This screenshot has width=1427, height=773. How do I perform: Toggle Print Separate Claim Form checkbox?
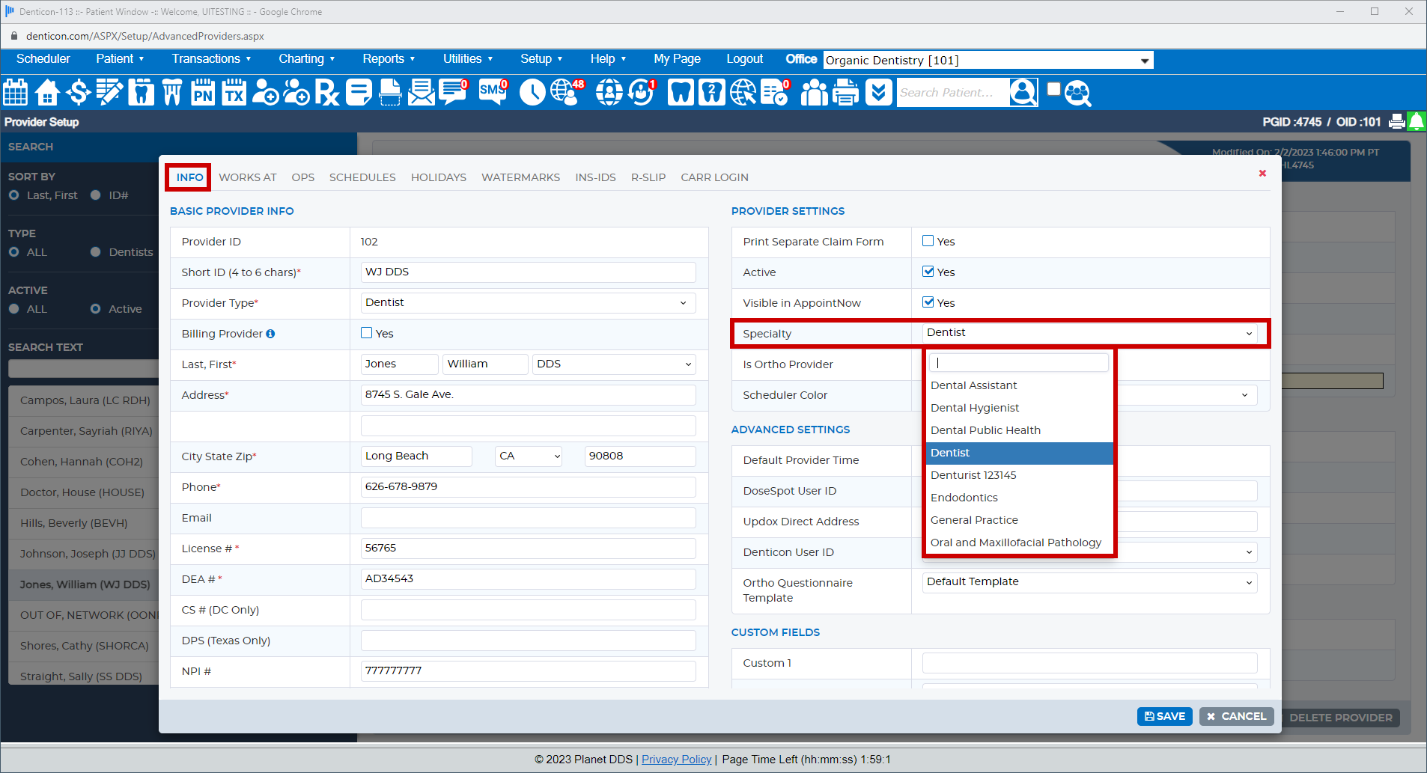(x=928, y=241)
